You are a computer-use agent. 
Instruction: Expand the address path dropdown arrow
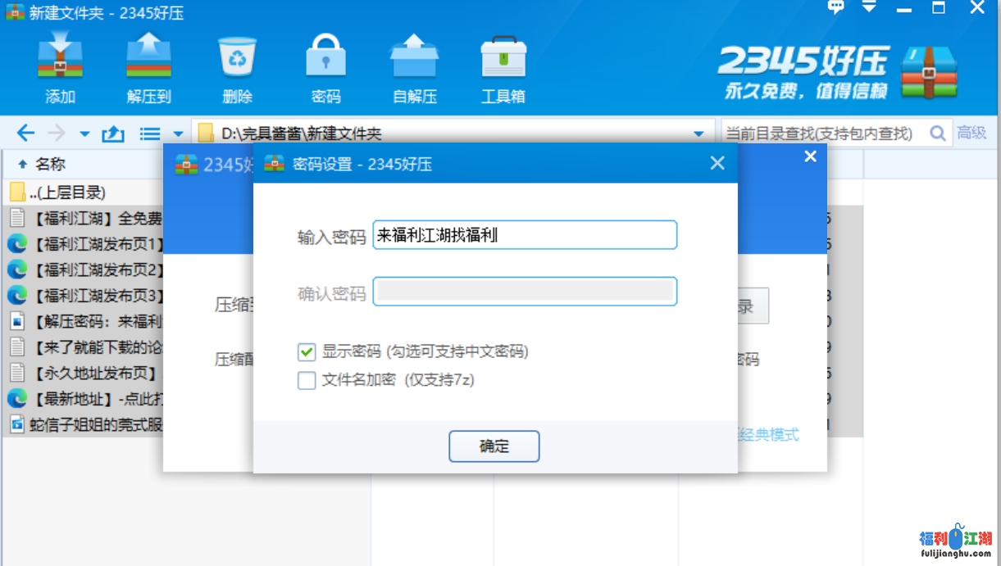698,134
